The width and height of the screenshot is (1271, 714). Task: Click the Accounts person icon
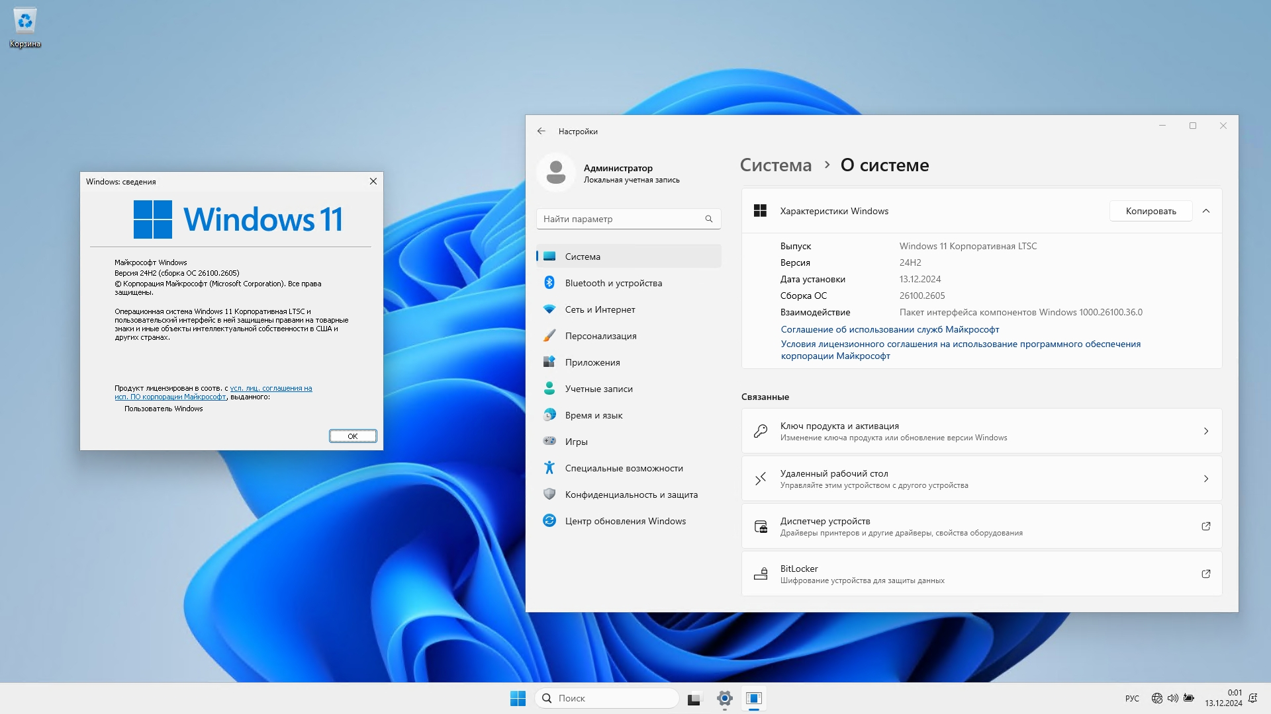click(x=549, y=389)
